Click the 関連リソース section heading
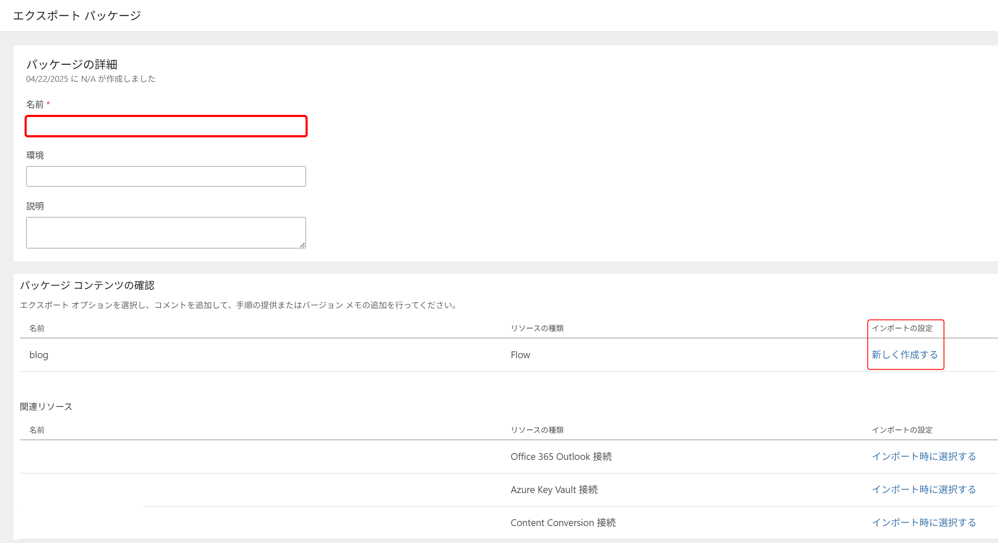Image resolution: width=998 pixels, height=543 pixels. pyautogui.click(x=46, y=407)
